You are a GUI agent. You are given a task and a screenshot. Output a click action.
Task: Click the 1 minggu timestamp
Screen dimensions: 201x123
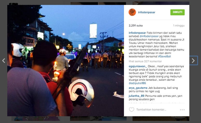click(179, 25)
